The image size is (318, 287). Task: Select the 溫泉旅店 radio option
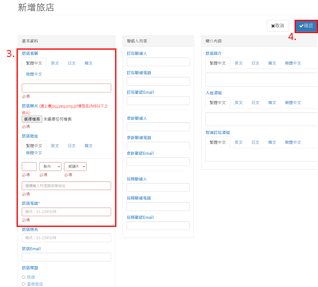point(23,284)
